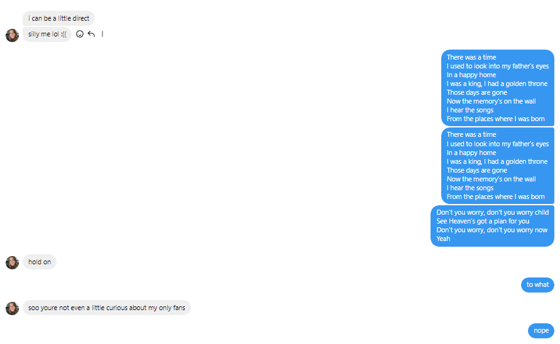The width and height of the screenshot is (560, 344).
Task: Select the "hold on" message bubble
Action: (x=40, y=262)
